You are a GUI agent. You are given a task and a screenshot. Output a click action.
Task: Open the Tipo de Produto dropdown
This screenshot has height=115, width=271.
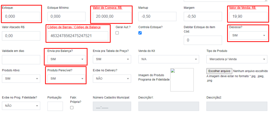237,59
